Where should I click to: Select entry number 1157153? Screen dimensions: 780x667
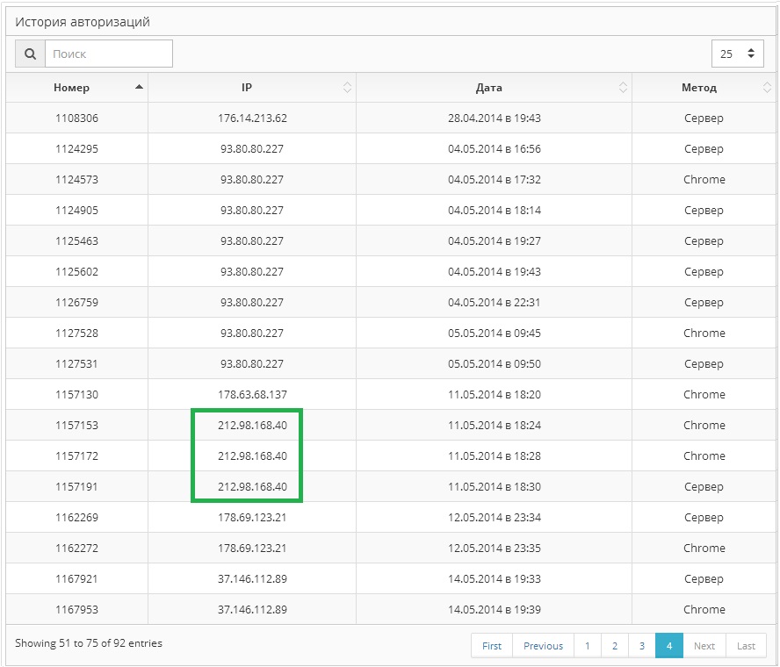click(x=76, y=426)
